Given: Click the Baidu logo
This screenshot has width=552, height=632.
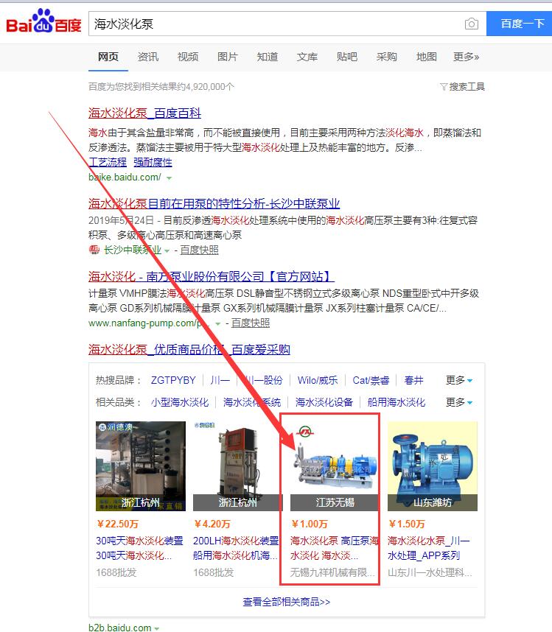Looking at the screenshot, I should tap(43, 23).
